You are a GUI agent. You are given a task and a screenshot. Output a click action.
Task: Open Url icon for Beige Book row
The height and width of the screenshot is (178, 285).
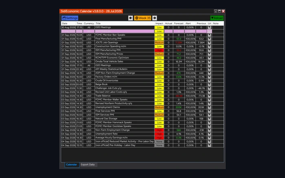tap(209, 85)
